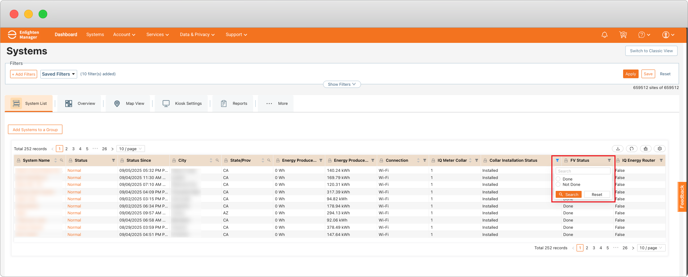Image resolution: width=688 pixels, height=277 pixels.
Task: Click search icon in State/Prov column
Action: [269, 160]
